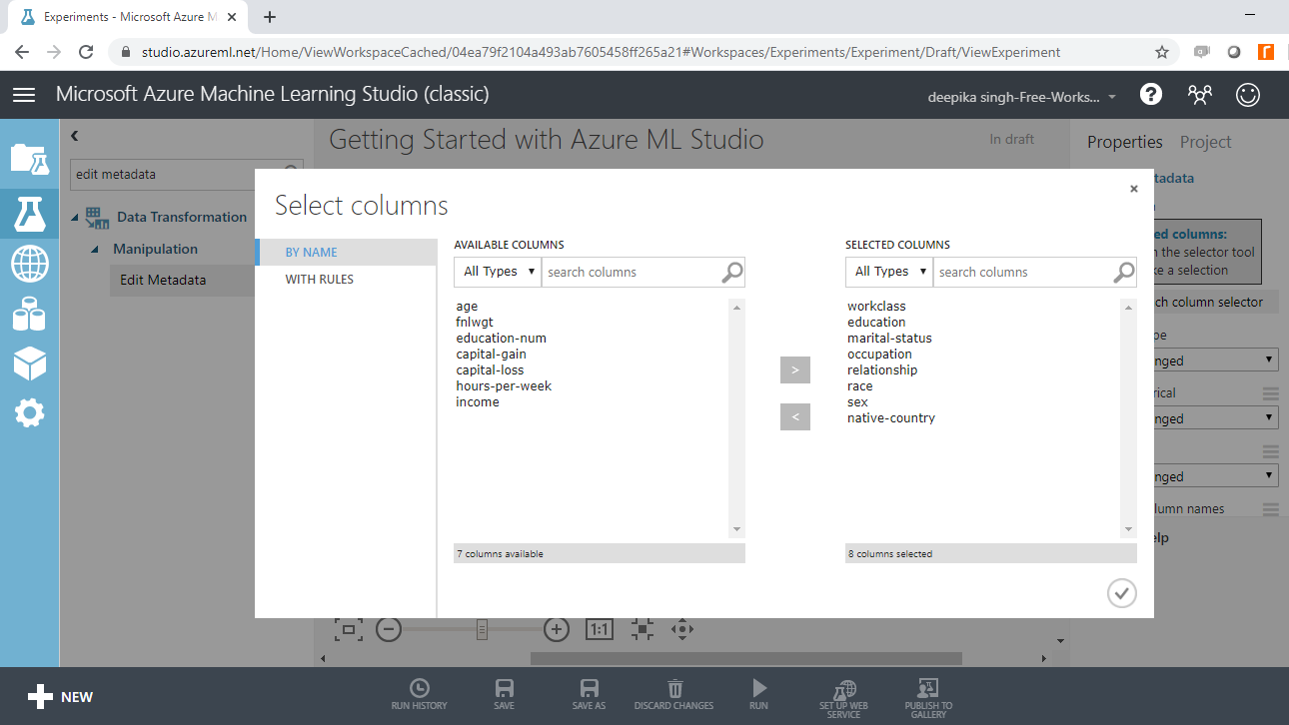
Task: Confirm column selection with checkmark
Action: tap(1122, 593)
